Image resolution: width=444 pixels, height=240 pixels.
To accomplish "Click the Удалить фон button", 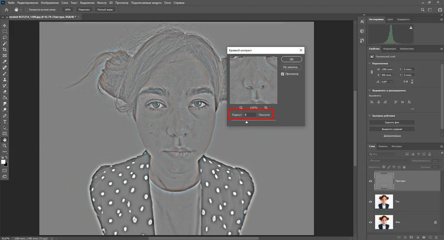I will coord(392,122).
